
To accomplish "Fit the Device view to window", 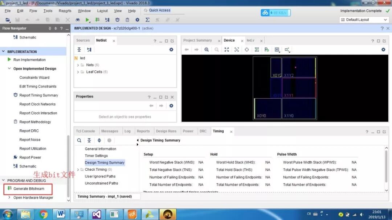I will click(x=226, y=49).
